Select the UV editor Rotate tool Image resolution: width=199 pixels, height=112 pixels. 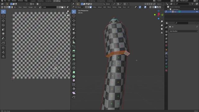coord(3,25)
